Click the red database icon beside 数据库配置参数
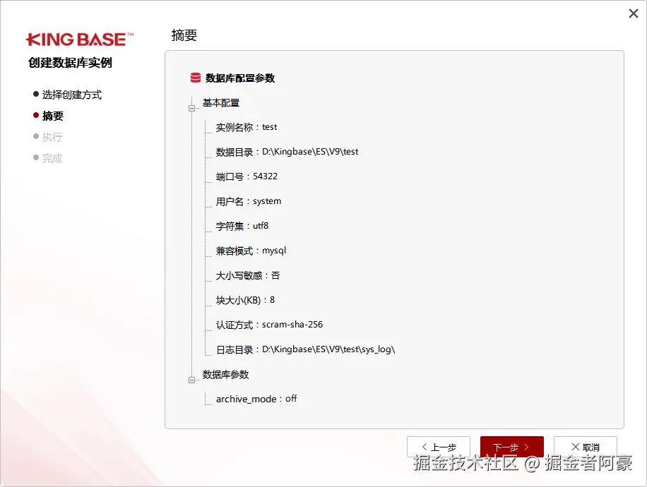This screenshot has height=487, width=647. [195, 78]
